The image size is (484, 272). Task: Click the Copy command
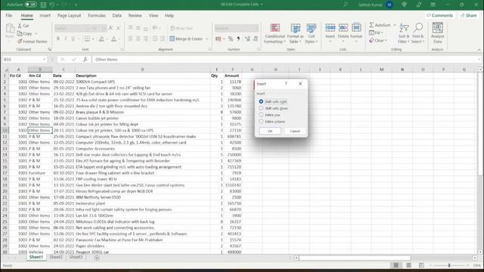coord(25,33)
